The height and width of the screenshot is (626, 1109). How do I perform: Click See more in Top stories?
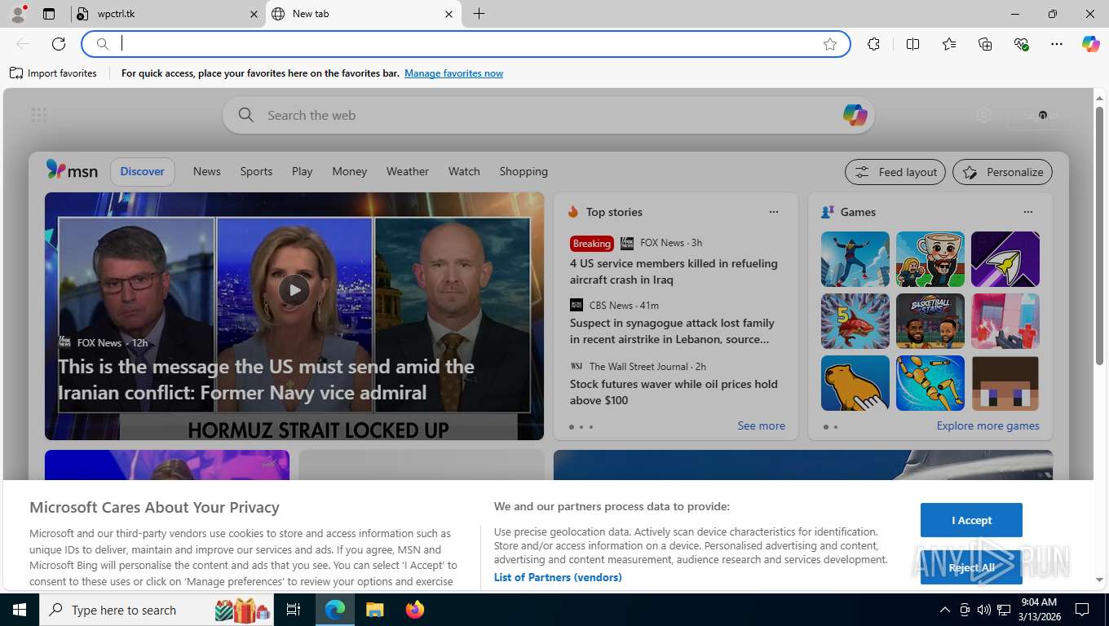[x=761, y=425]
